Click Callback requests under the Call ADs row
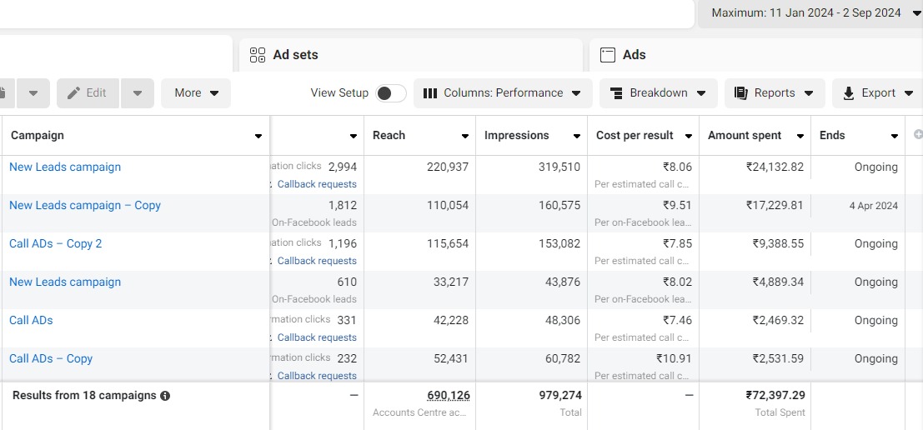The width and height of the screenshot is (923, 430). coord(317,337)
